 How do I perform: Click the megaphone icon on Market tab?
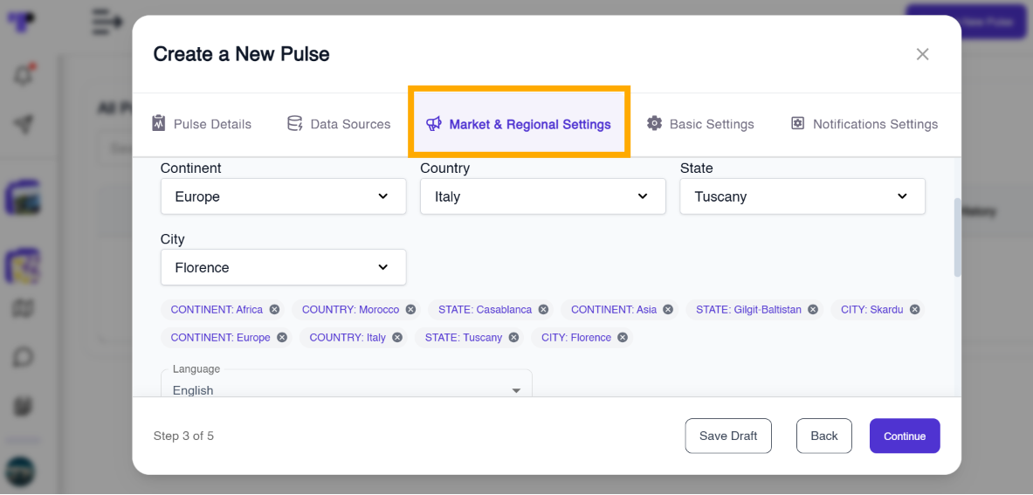coord(433,123)
